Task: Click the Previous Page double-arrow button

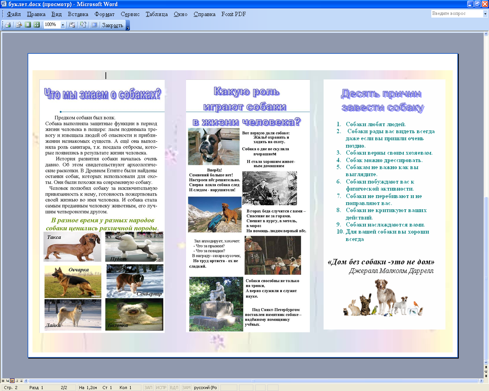Action: point(486,367)
